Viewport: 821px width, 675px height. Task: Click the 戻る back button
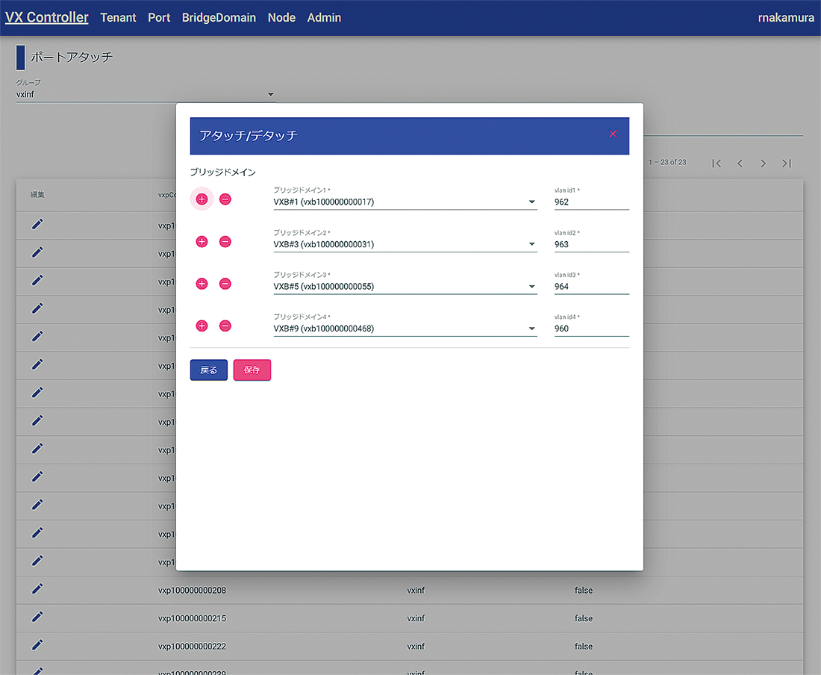(x=209, y=370)
